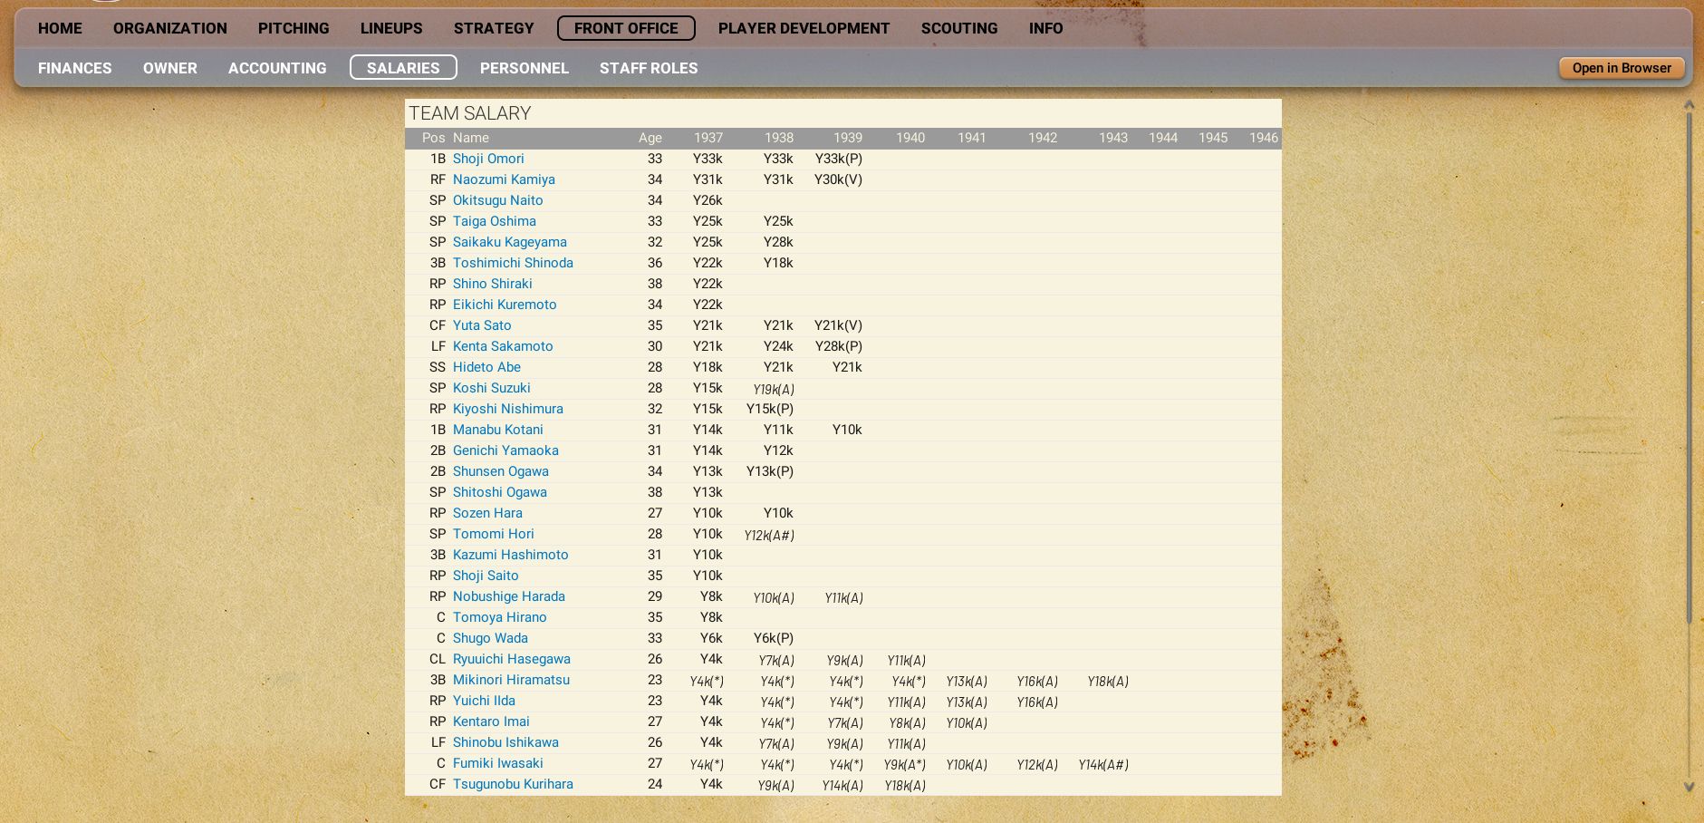This screenshot has height=823, width=1704.
Task: Open the Pitching menu
Action: coord(293,28)
